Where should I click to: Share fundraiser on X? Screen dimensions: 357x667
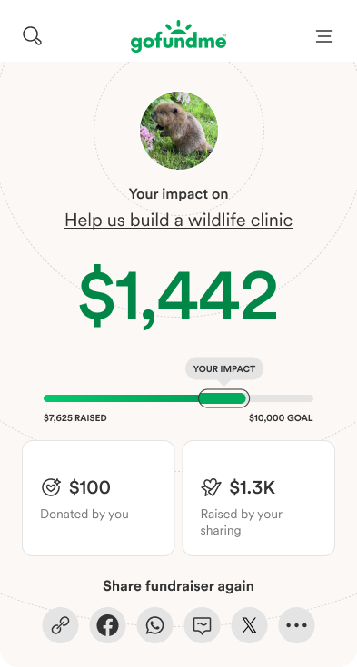(249, 625)
